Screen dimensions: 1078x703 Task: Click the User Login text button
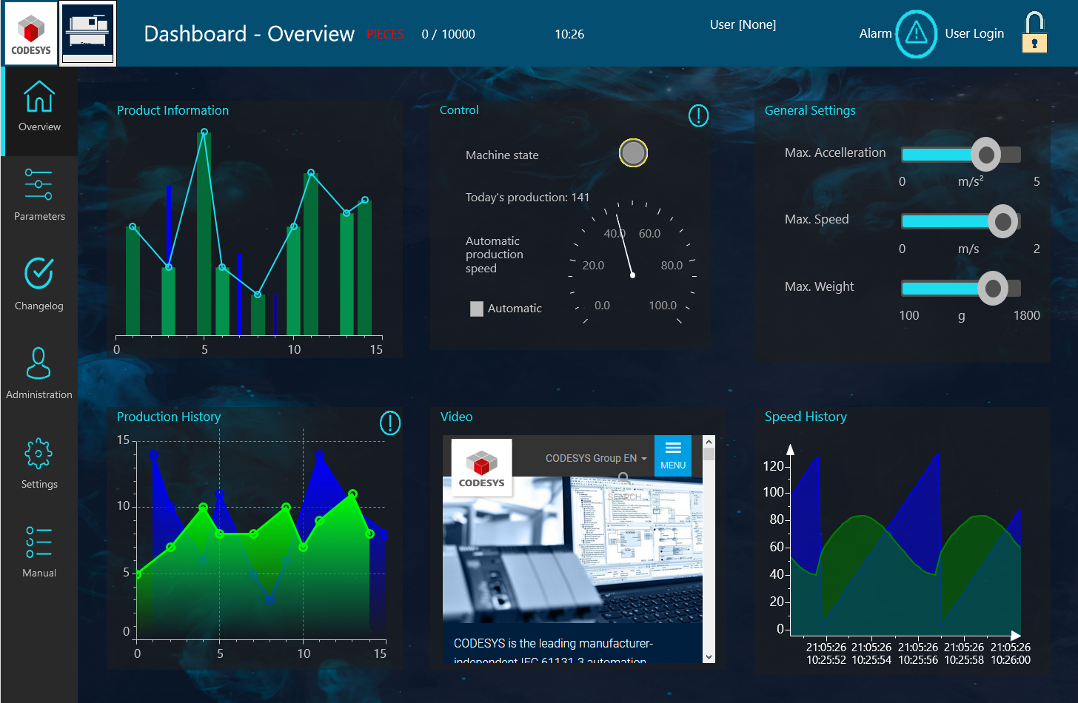pyautogui.click(x=974, y=33)
